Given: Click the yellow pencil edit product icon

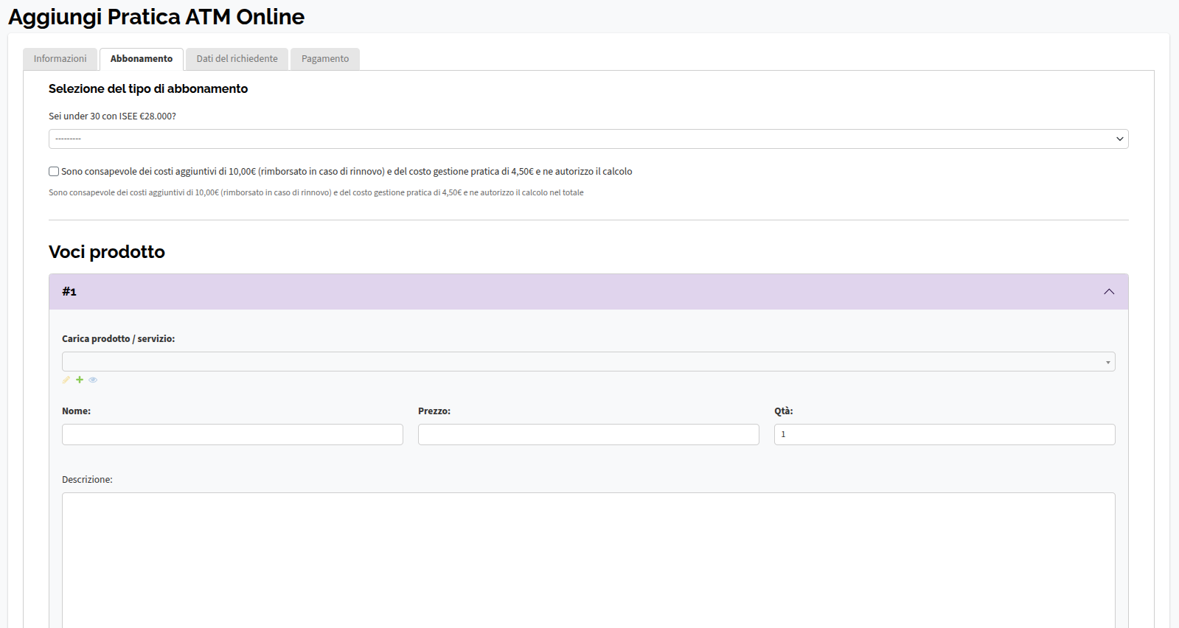Looking at the screenshot, I should (x=66, y=380).
